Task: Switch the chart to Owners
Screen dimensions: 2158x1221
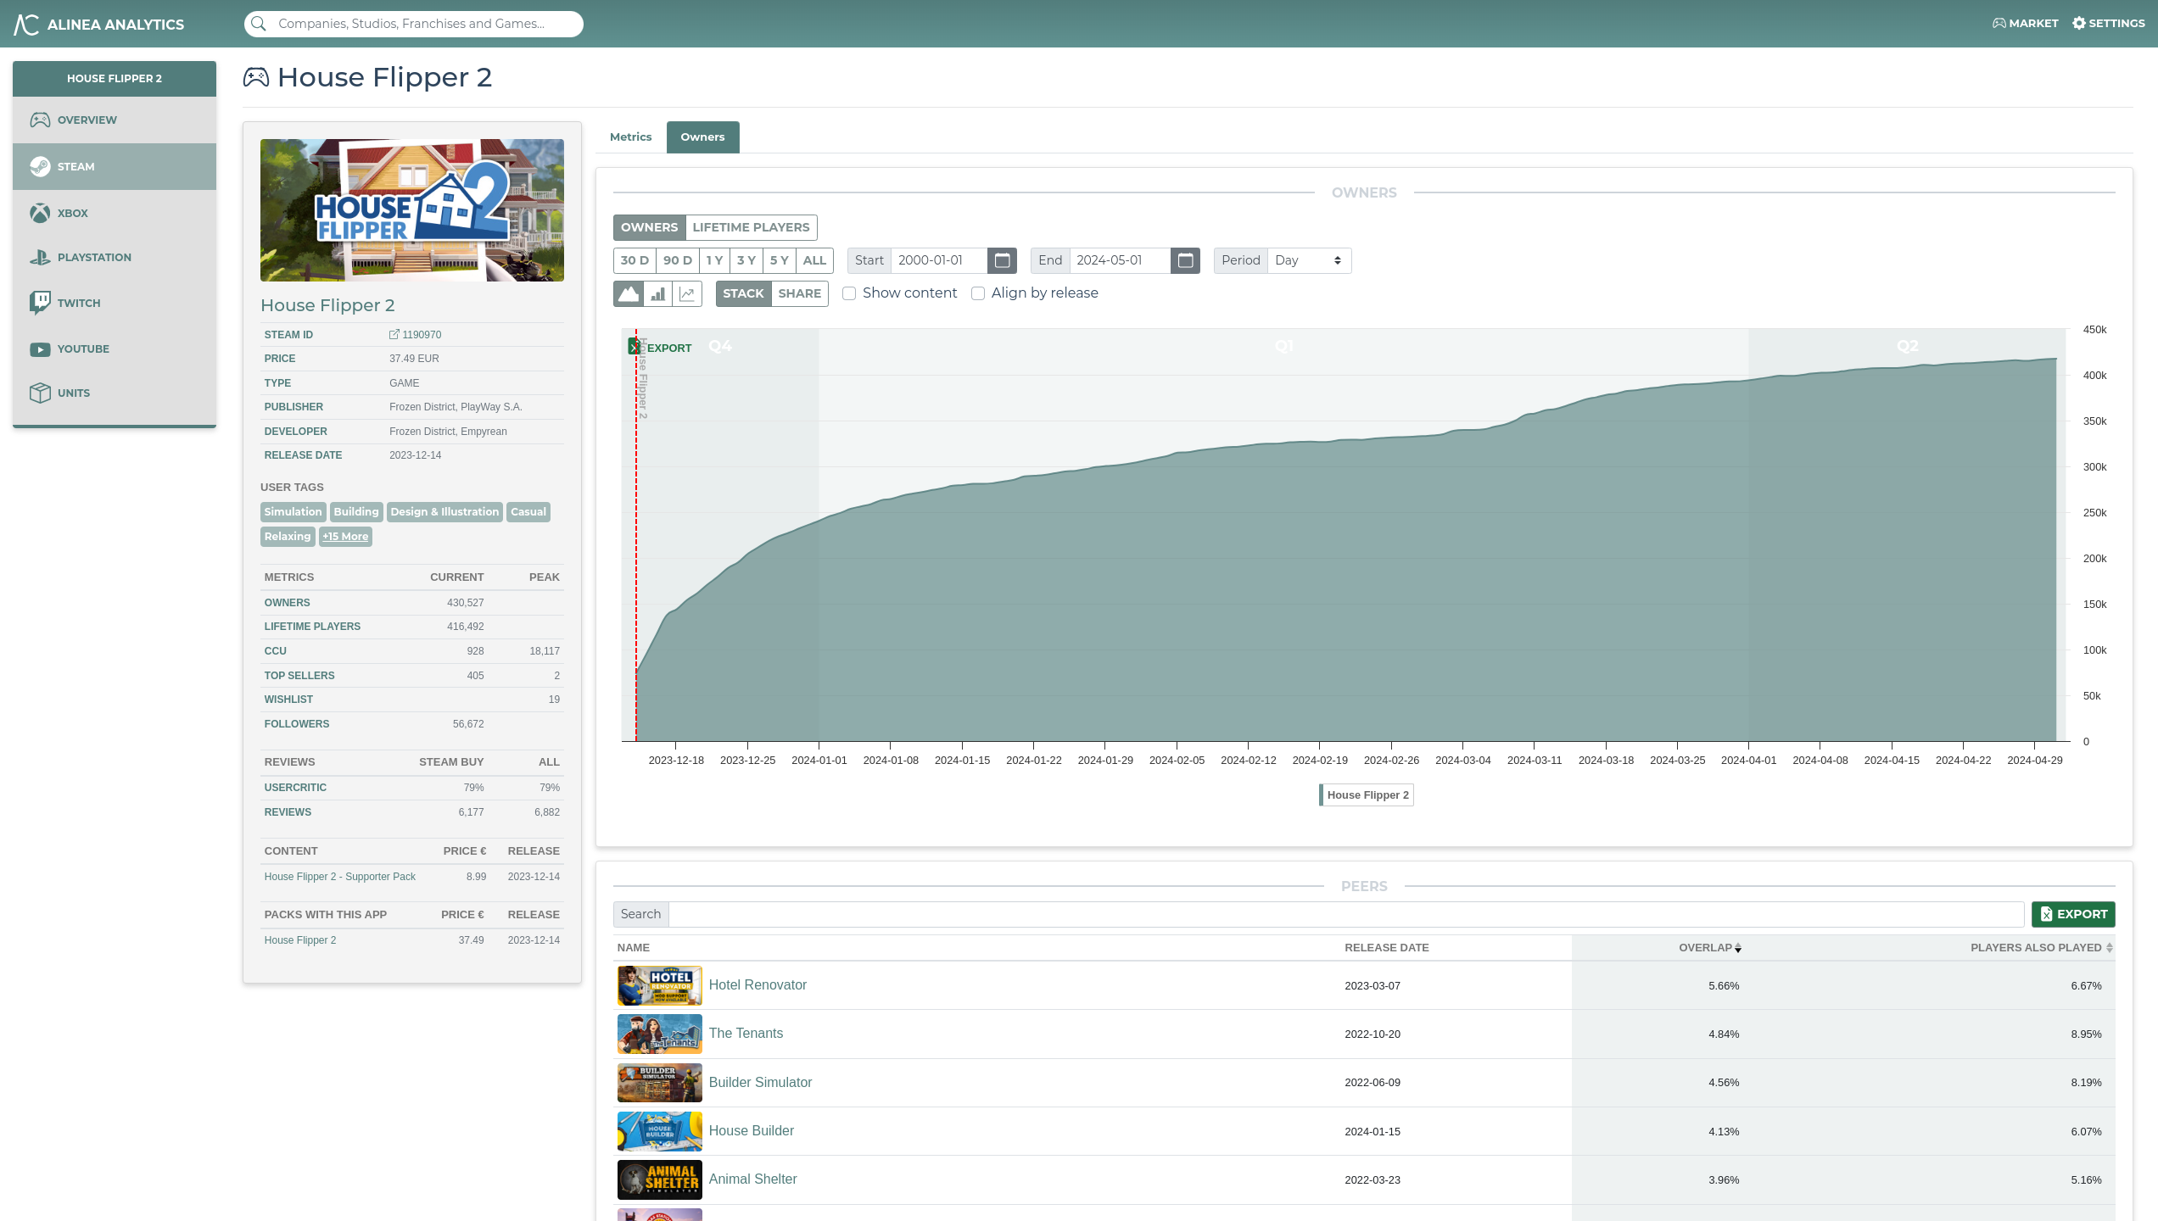Action: pyautogui.click(x=649, y=227)
